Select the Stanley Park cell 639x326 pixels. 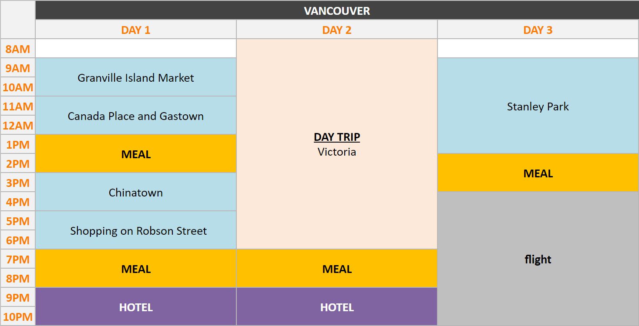coord(538,106)
